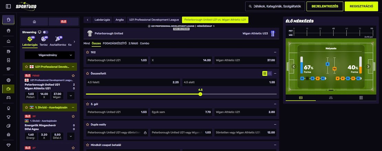
Task: Go to home via the left rail house icon
Action: click(x=9, y=41)
